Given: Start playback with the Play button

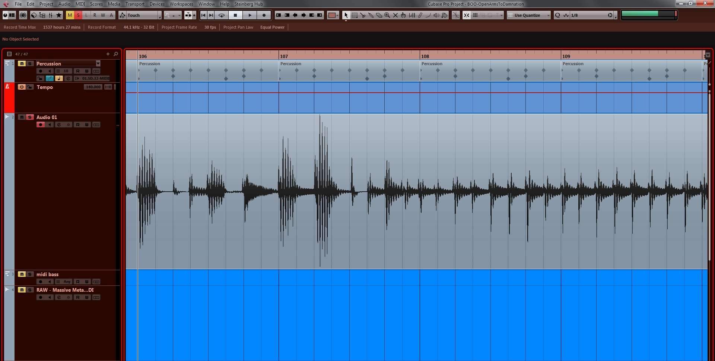Looking at the screenshot, I should pos(250,15).
